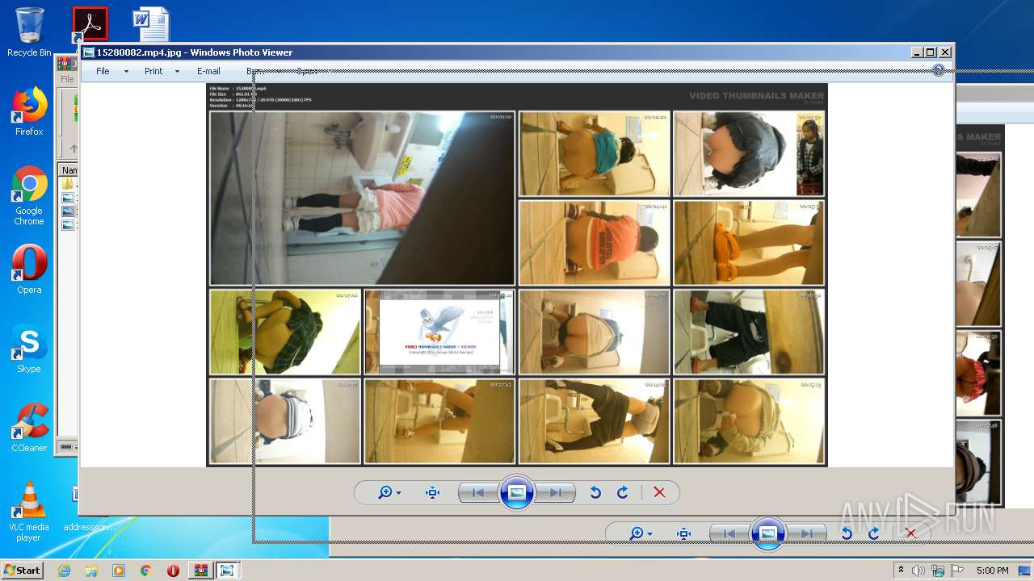Expand the File menu dropdown arrow
1034x581 pixels.
click(x=126, y=71)
